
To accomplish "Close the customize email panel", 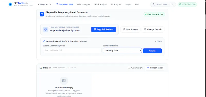I will coord(158,41).
